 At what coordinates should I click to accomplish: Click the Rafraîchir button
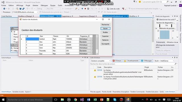click(106, 40)
